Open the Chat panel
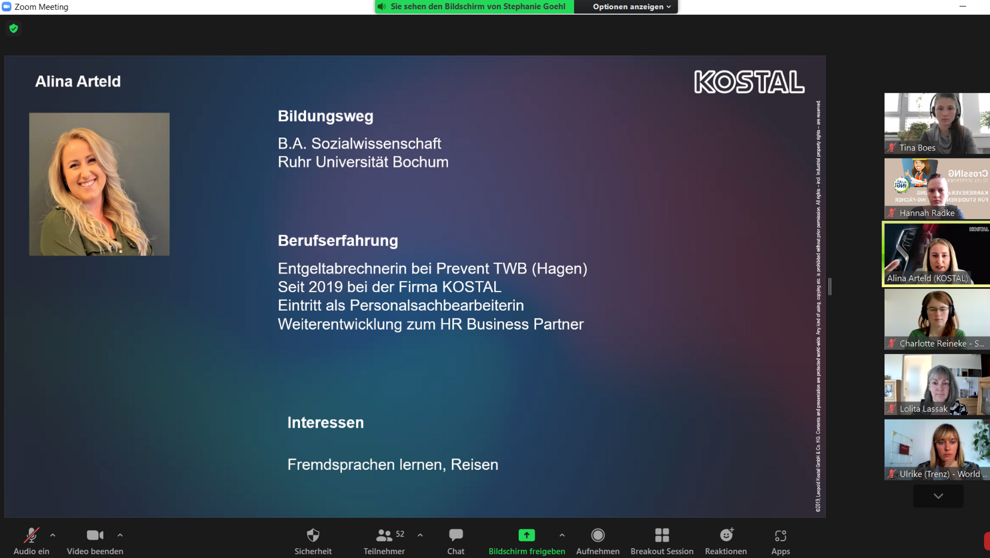This screenshot has width=990, height=558. tap(455, 536)
